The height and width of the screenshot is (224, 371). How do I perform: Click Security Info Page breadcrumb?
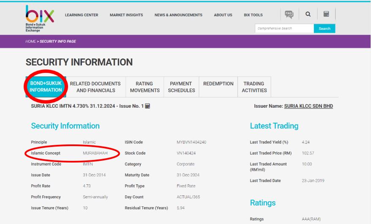pos(58,41)
